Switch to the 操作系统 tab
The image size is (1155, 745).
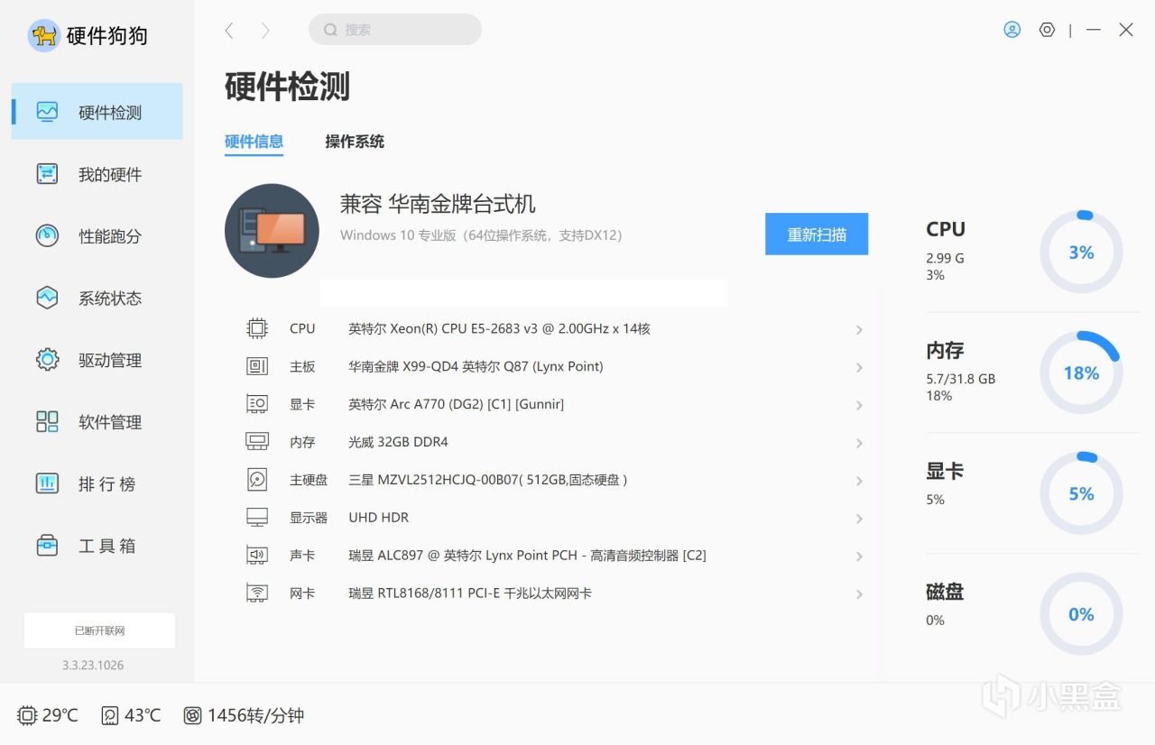point(355,142)
